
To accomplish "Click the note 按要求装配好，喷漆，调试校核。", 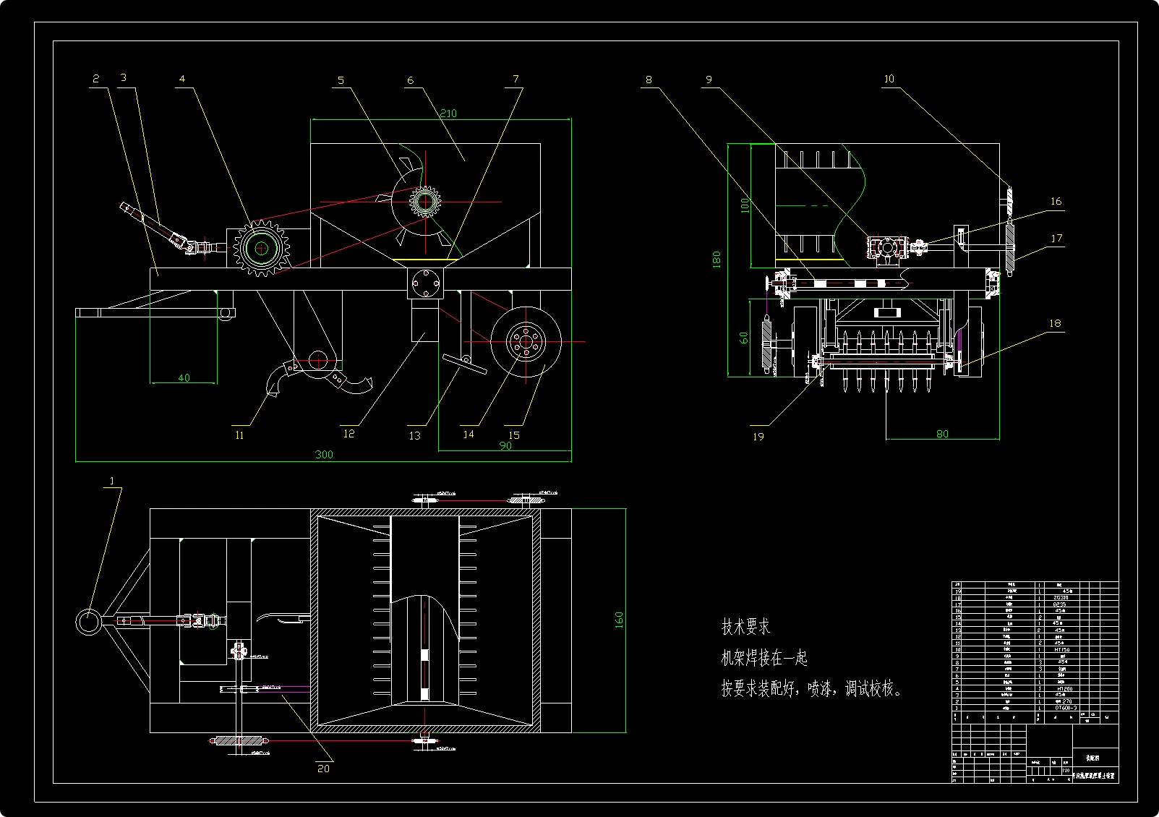I will point(812,689).
